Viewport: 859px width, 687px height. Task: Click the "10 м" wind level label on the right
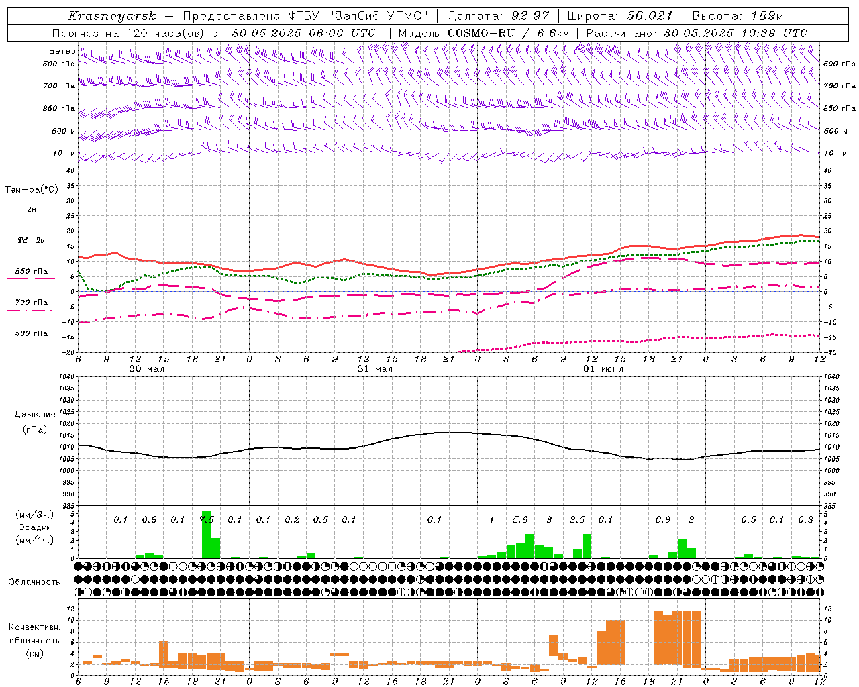834,153
